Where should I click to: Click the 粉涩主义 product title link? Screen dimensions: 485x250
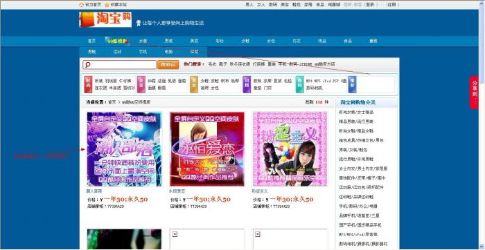[x=260, y=191]
